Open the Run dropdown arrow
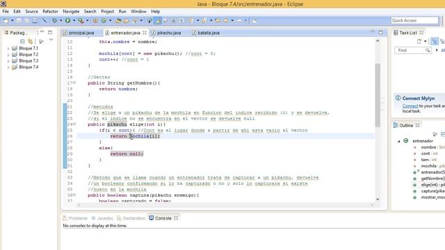The image size is (445, 250). [74, 20]
